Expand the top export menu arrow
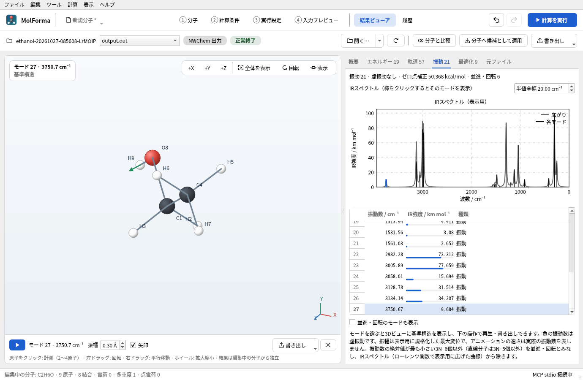583x380 pixels. pyautogui.click(x=574, y=43)
